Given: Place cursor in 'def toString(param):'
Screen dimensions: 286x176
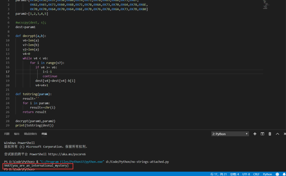Looking at the screenshot, I should tap(33, 94).
